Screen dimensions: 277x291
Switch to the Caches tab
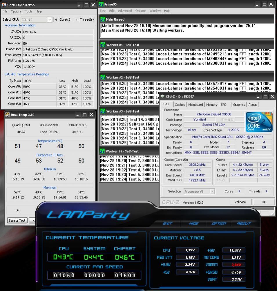pyautogui.click(x=180, y=105)
